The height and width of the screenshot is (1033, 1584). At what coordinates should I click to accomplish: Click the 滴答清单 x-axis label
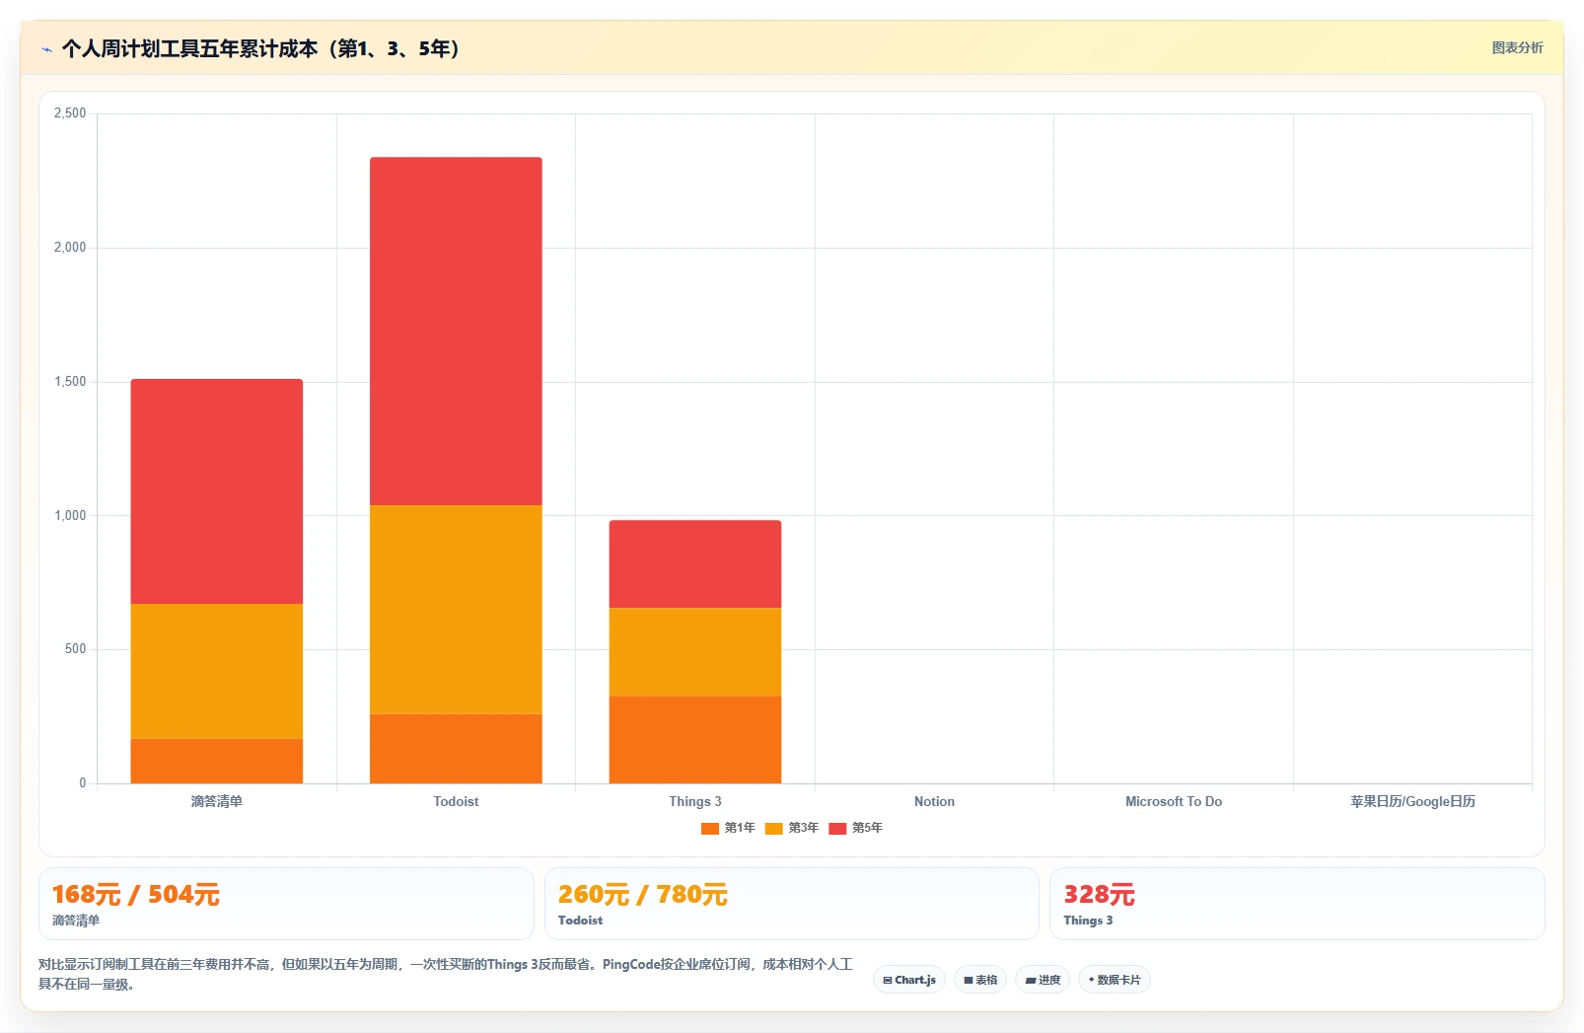tap(217, 801)
